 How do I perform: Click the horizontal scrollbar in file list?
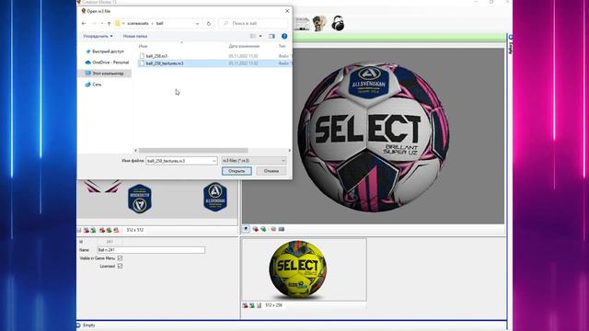[193, 151]
